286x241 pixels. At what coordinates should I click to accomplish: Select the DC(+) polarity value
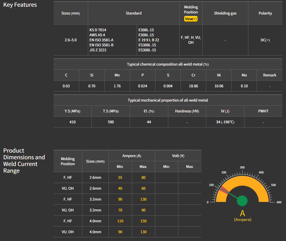click(265, 40)
